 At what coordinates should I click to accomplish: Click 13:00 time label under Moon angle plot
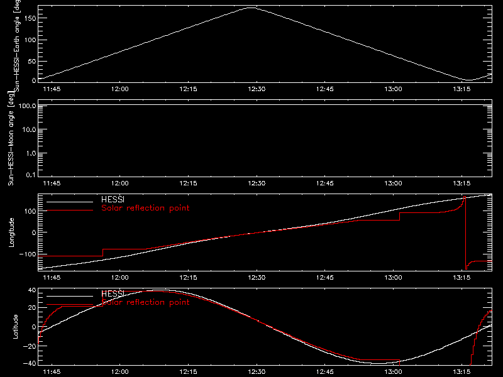click(394, 183)
